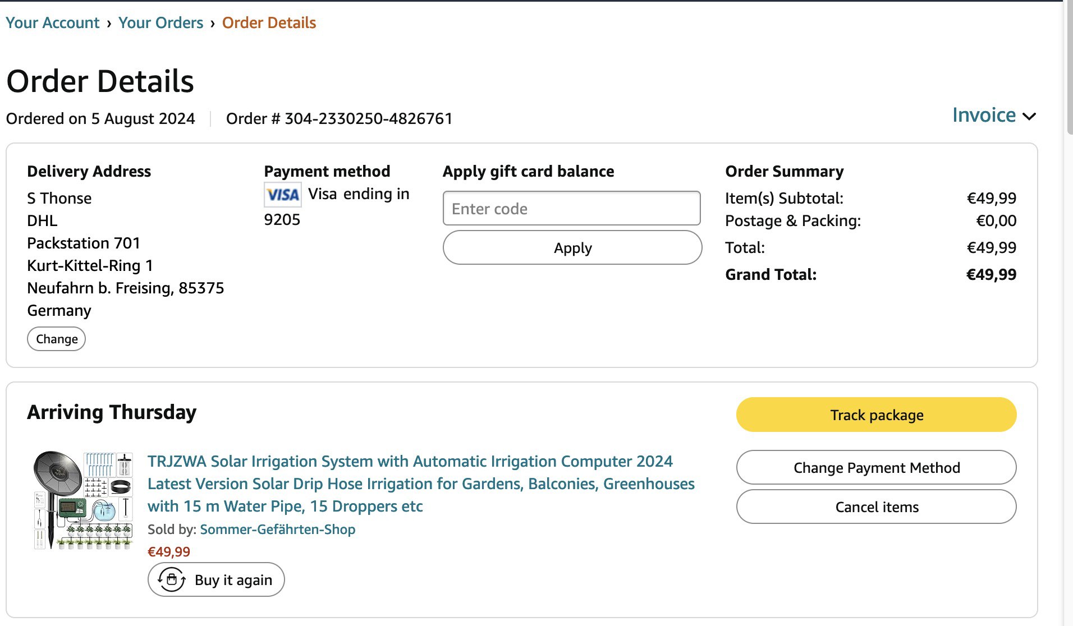
Task: Select Cancel items button
Action: (x=876, y=507)
